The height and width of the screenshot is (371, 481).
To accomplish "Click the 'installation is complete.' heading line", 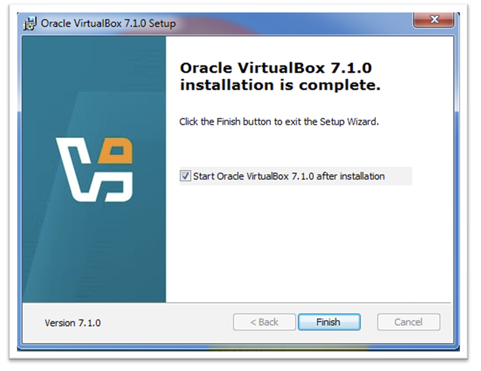I will coord(279,85).
